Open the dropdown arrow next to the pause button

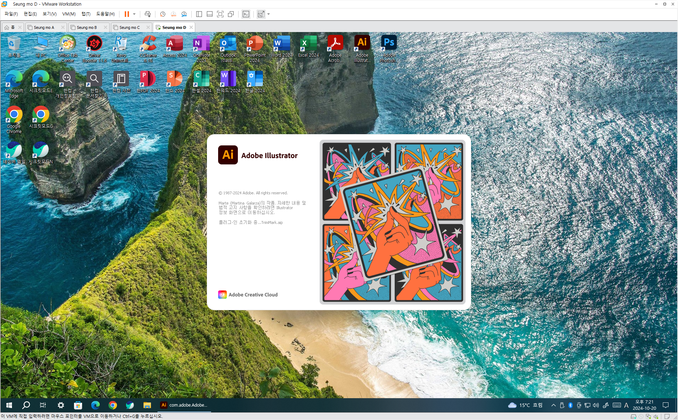pos(134,14)
